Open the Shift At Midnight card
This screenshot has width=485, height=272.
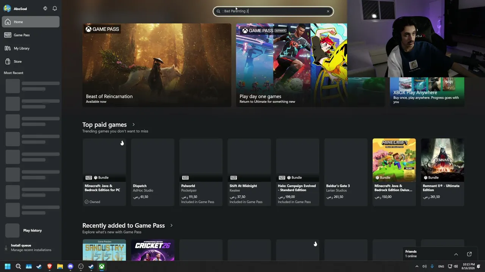[x=249, y=172]
